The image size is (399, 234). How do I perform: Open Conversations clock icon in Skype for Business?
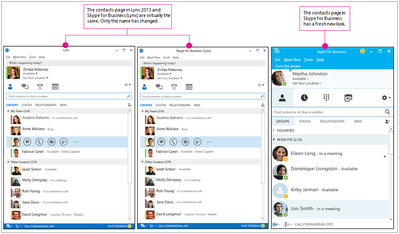point(304,97)
